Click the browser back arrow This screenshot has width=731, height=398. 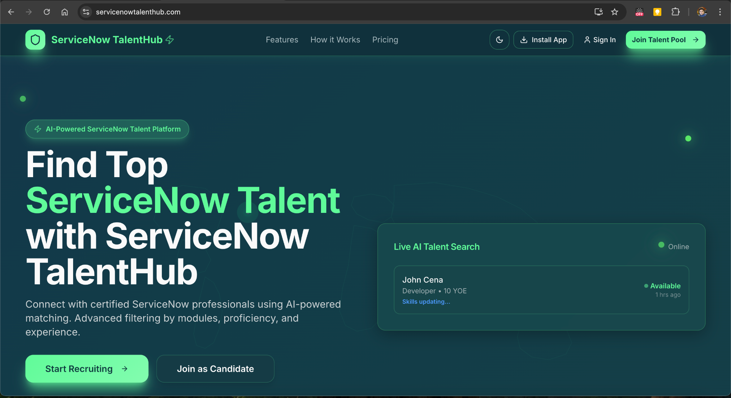[11, 12]
